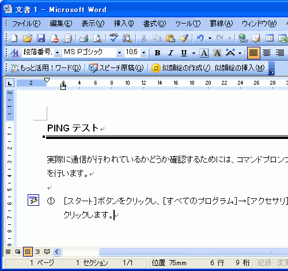Open the ウィンドウ(W) menu
Image resolution: width=288 pixels, height=271 pixels.
(259, 24)
